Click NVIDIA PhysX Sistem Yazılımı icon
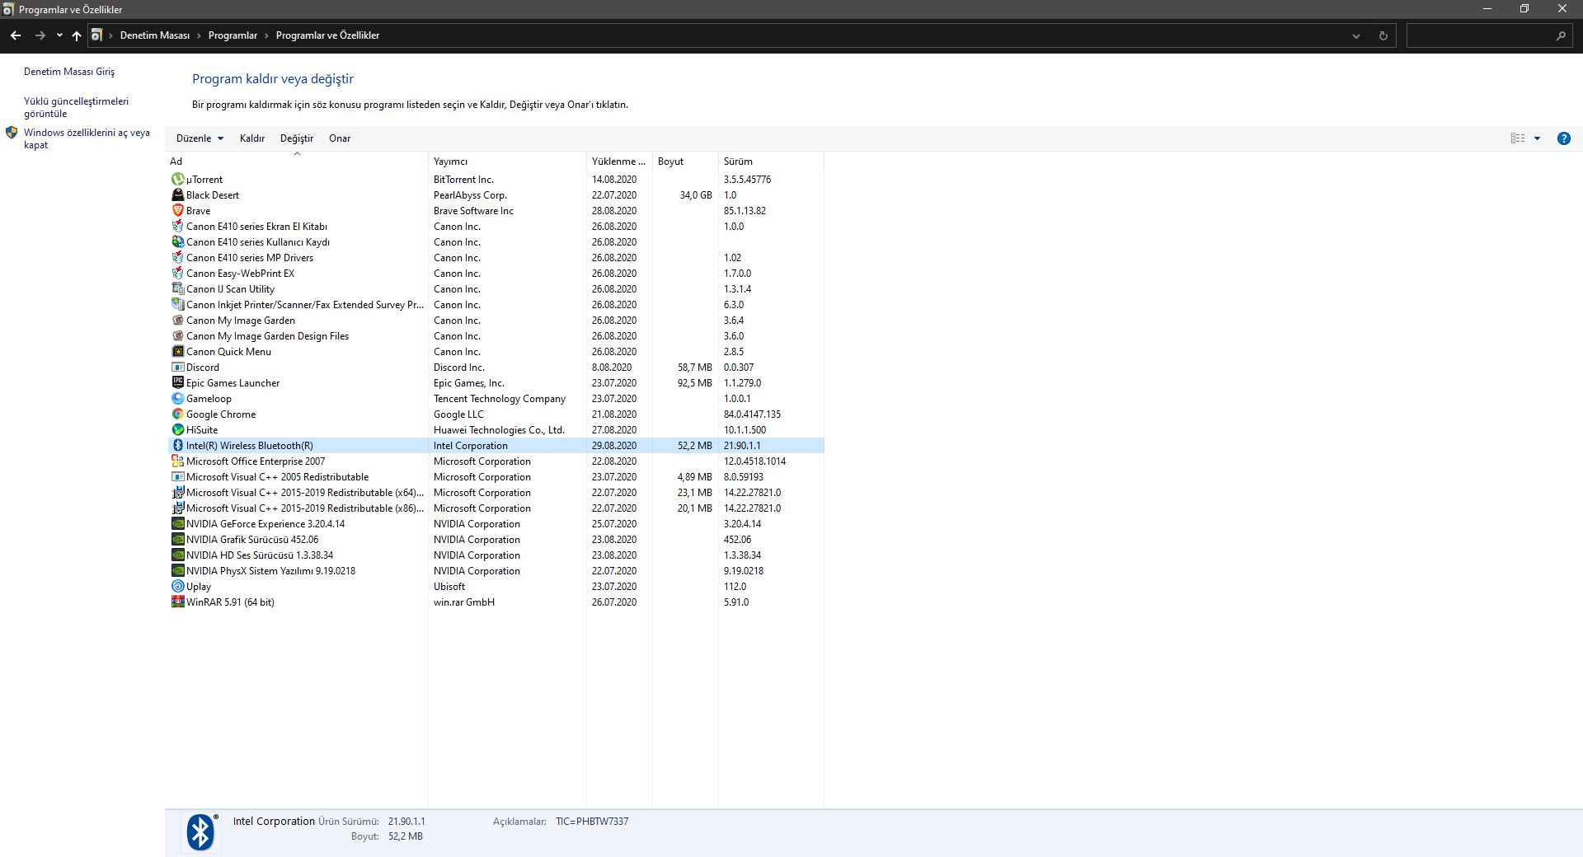The width and height of the screenshot is (1583, 857). (x=177, y=570)
